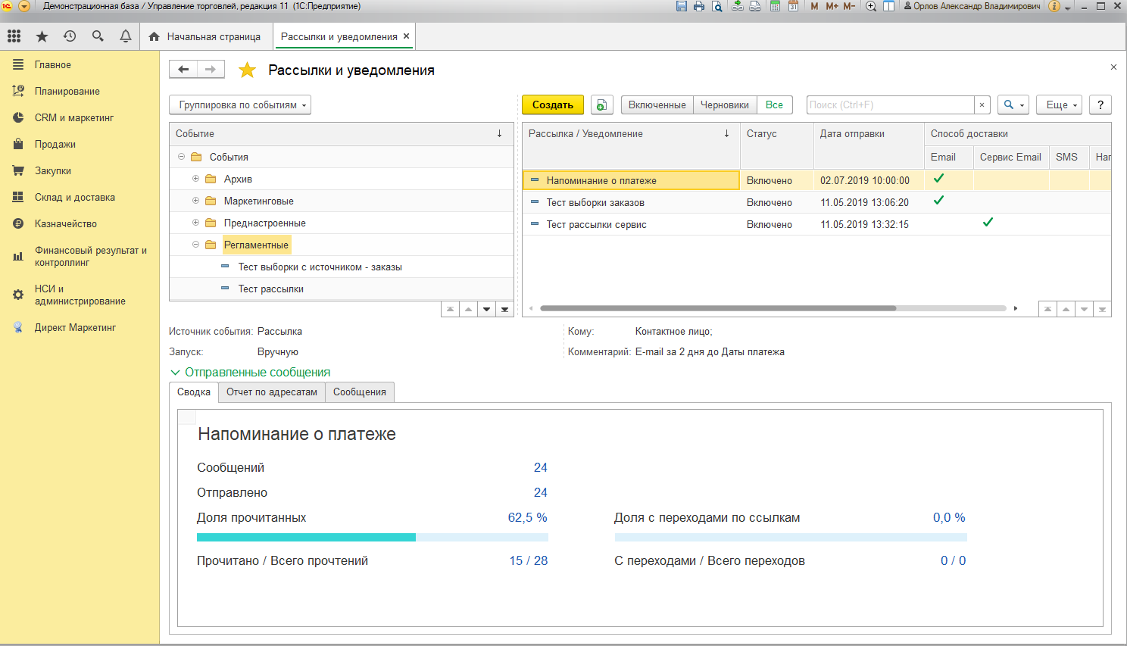Screen dimensions: 1127x646
Task: Collapse the Отправленные сообщения section
Action: pyautogui.click(x=175, y=373)
